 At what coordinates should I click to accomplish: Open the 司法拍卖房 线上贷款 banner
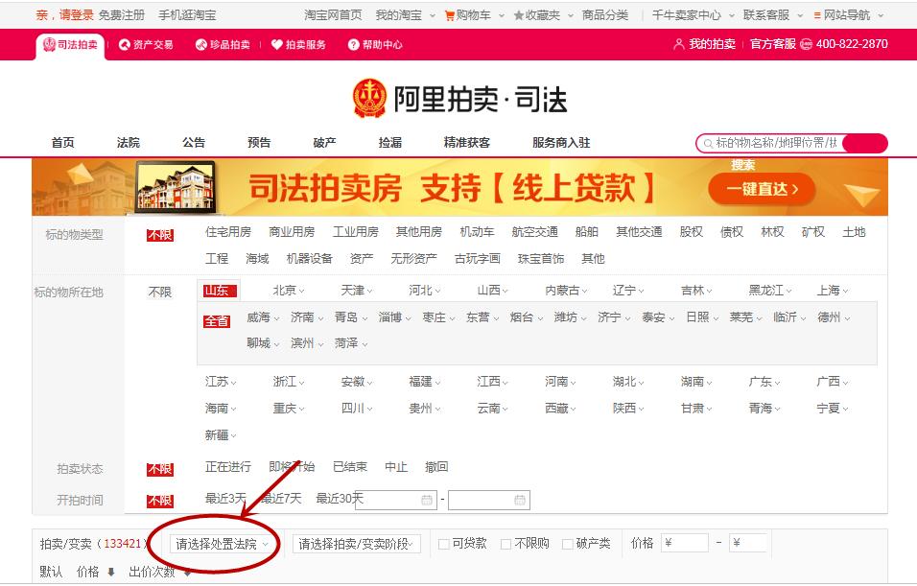point(459,187)
